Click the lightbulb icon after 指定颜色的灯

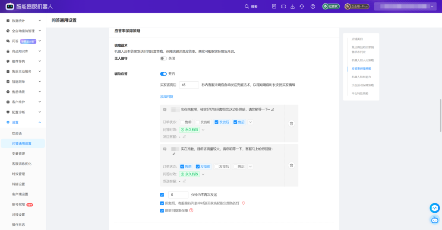tap(243, 203)
